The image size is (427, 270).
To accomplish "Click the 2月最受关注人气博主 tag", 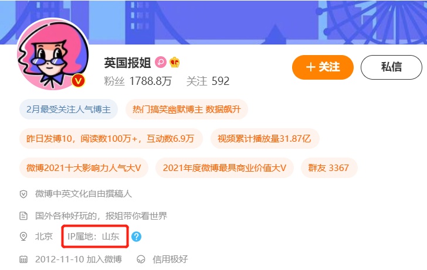I will pyautogui.click(x=69, y=110).
